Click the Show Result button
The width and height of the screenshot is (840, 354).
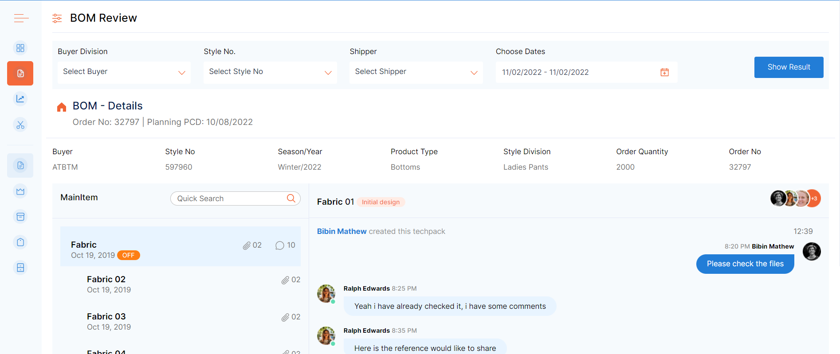(789, 67)
